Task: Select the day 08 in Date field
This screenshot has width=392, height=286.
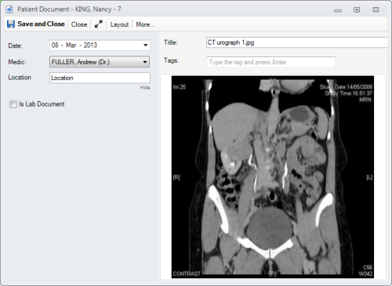Action: [55, 45]
